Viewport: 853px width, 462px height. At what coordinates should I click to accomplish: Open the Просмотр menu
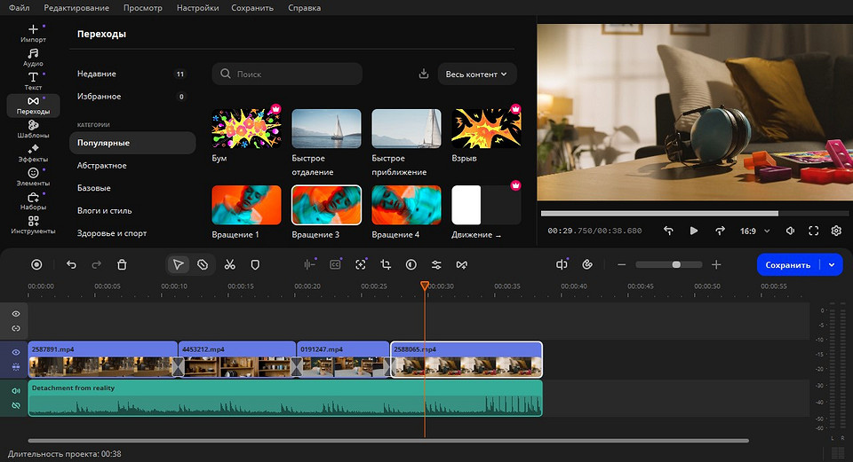(142, 8)
